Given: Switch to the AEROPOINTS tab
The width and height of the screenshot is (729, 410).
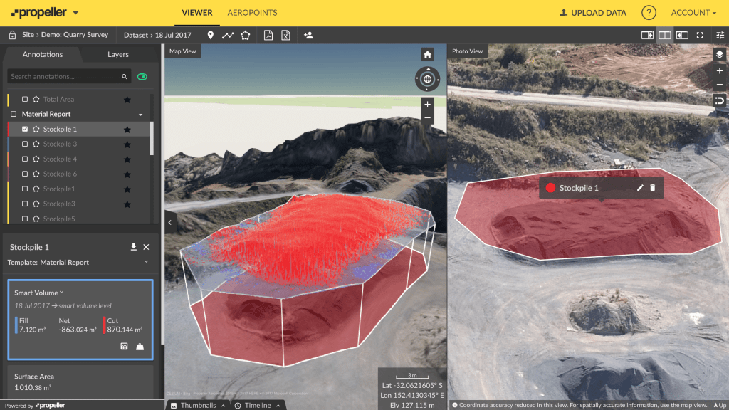Looking at the screenshot, I should pos(252,12).
